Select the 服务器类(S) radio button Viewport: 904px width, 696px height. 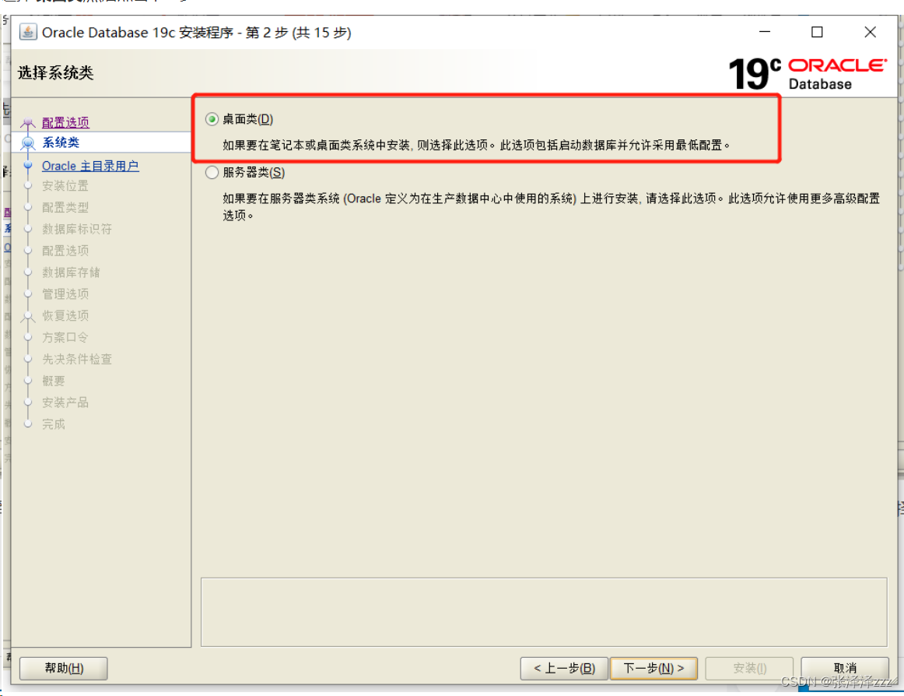[x=212, y=173]
